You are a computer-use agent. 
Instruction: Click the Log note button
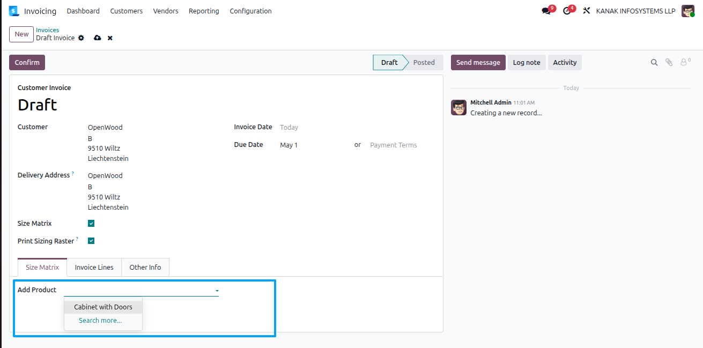[527, 63]
